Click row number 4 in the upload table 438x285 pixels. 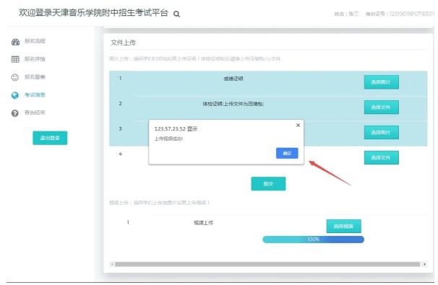click(x=121, y=154)
